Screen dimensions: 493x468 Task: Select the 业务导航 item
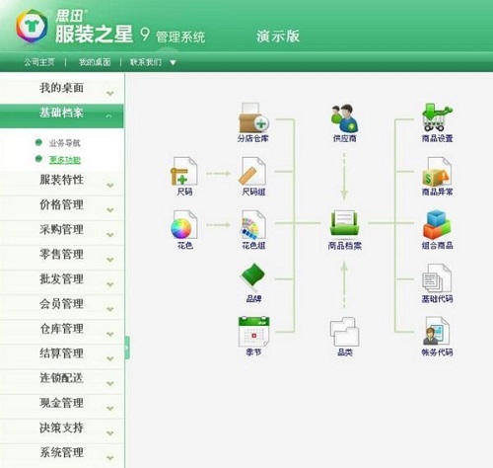coord(64,143)
